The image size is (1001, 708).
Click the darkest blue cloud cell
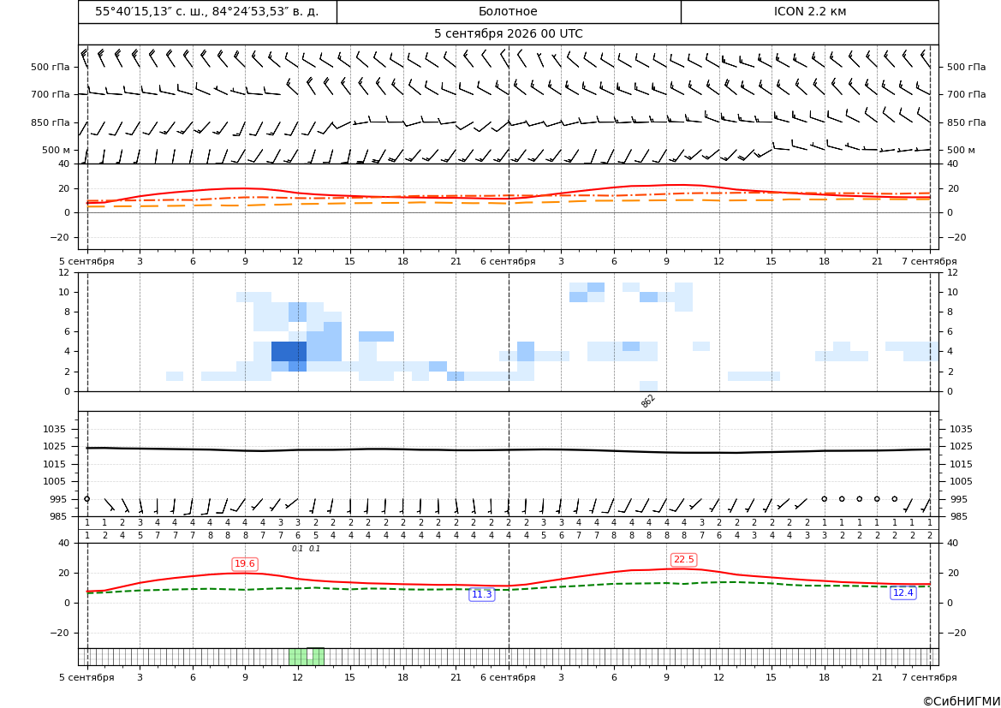(289, 351)
